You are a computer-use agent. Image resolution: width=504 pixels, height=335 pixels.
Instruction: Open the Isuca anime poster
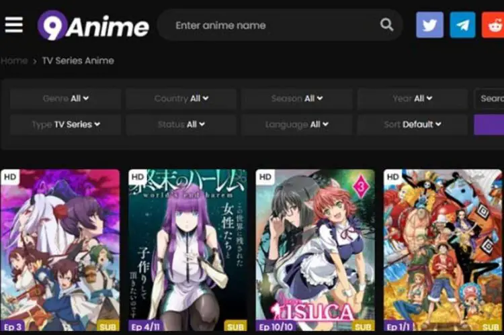click(315, 250)
